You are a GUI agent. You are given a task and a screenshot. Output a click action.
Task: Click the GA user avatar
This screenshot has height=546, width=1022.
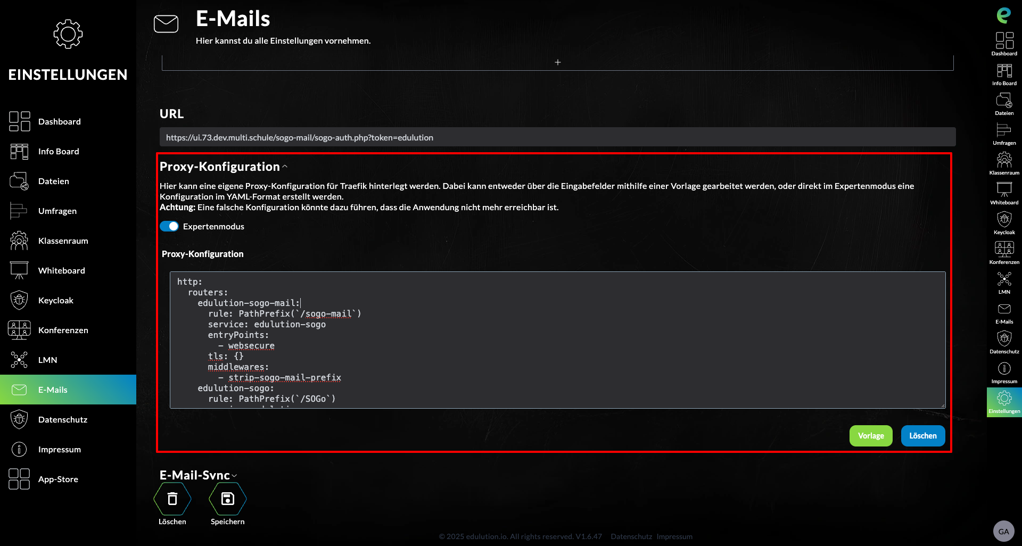coord(1003,531)
